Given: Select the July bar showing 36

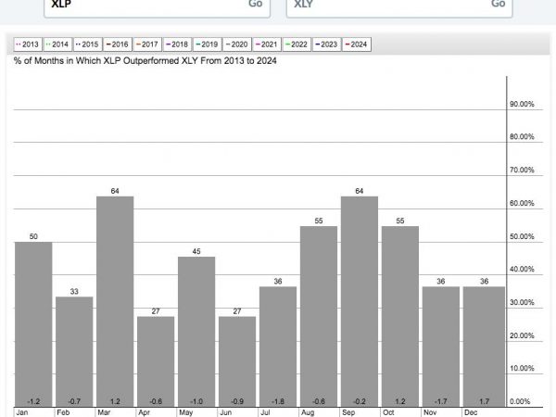Looking at the screenshot, I should click(x=278, y=347).
